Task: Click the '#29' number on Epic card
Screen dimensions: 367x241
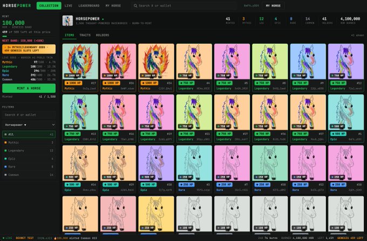Action: [131, 184]
